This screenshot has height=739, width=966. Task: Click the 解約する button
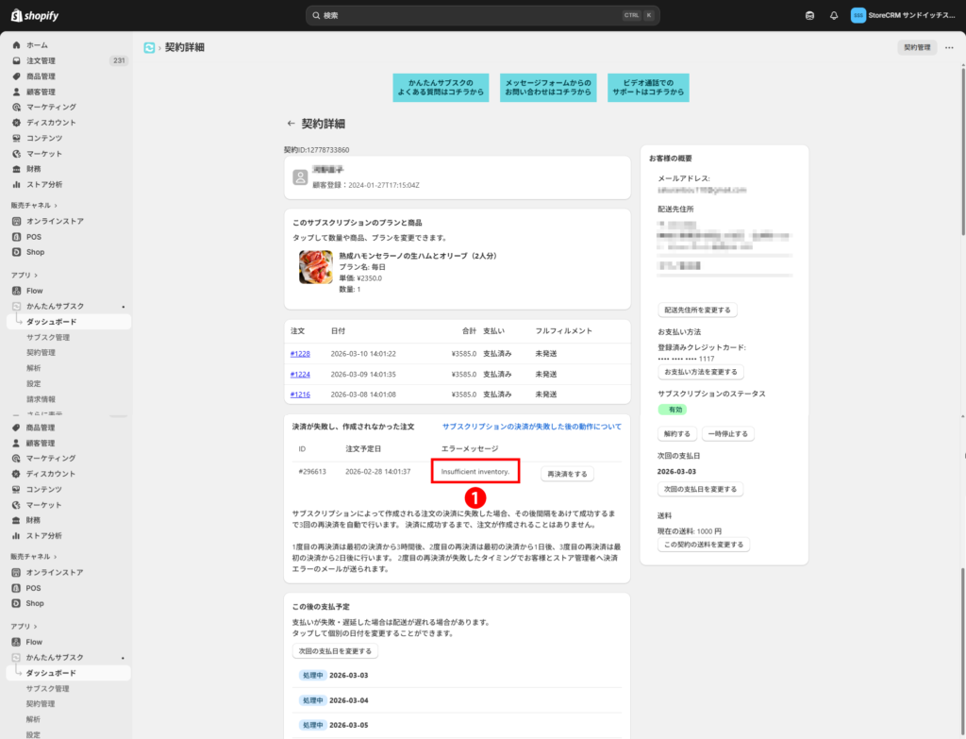[x=676, y=434]
